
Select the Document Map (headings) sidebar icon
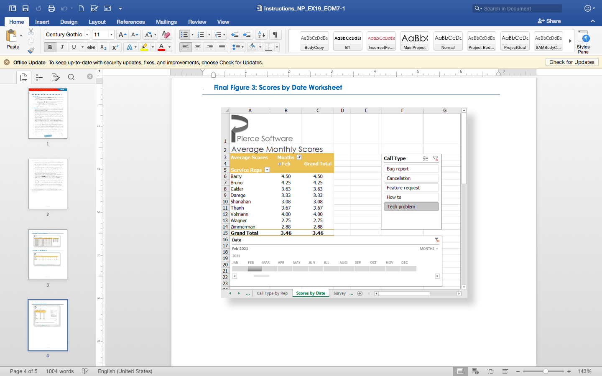[39, 77]
